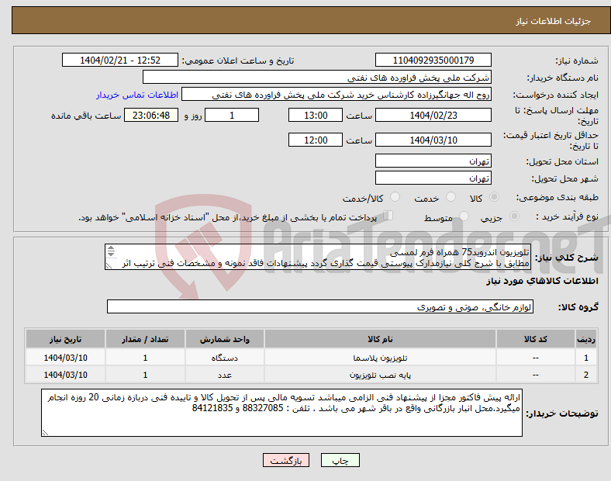Click the quantity cell in تلویزیون پلاسما row
The height and width of the screenshot is (481, 611).
coord(145,358)
